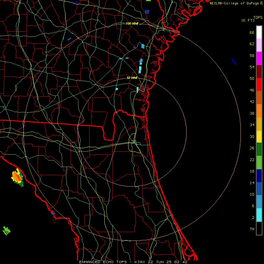Click the legend value 6
The image size is (264, 264).
[x=253, y=206]
